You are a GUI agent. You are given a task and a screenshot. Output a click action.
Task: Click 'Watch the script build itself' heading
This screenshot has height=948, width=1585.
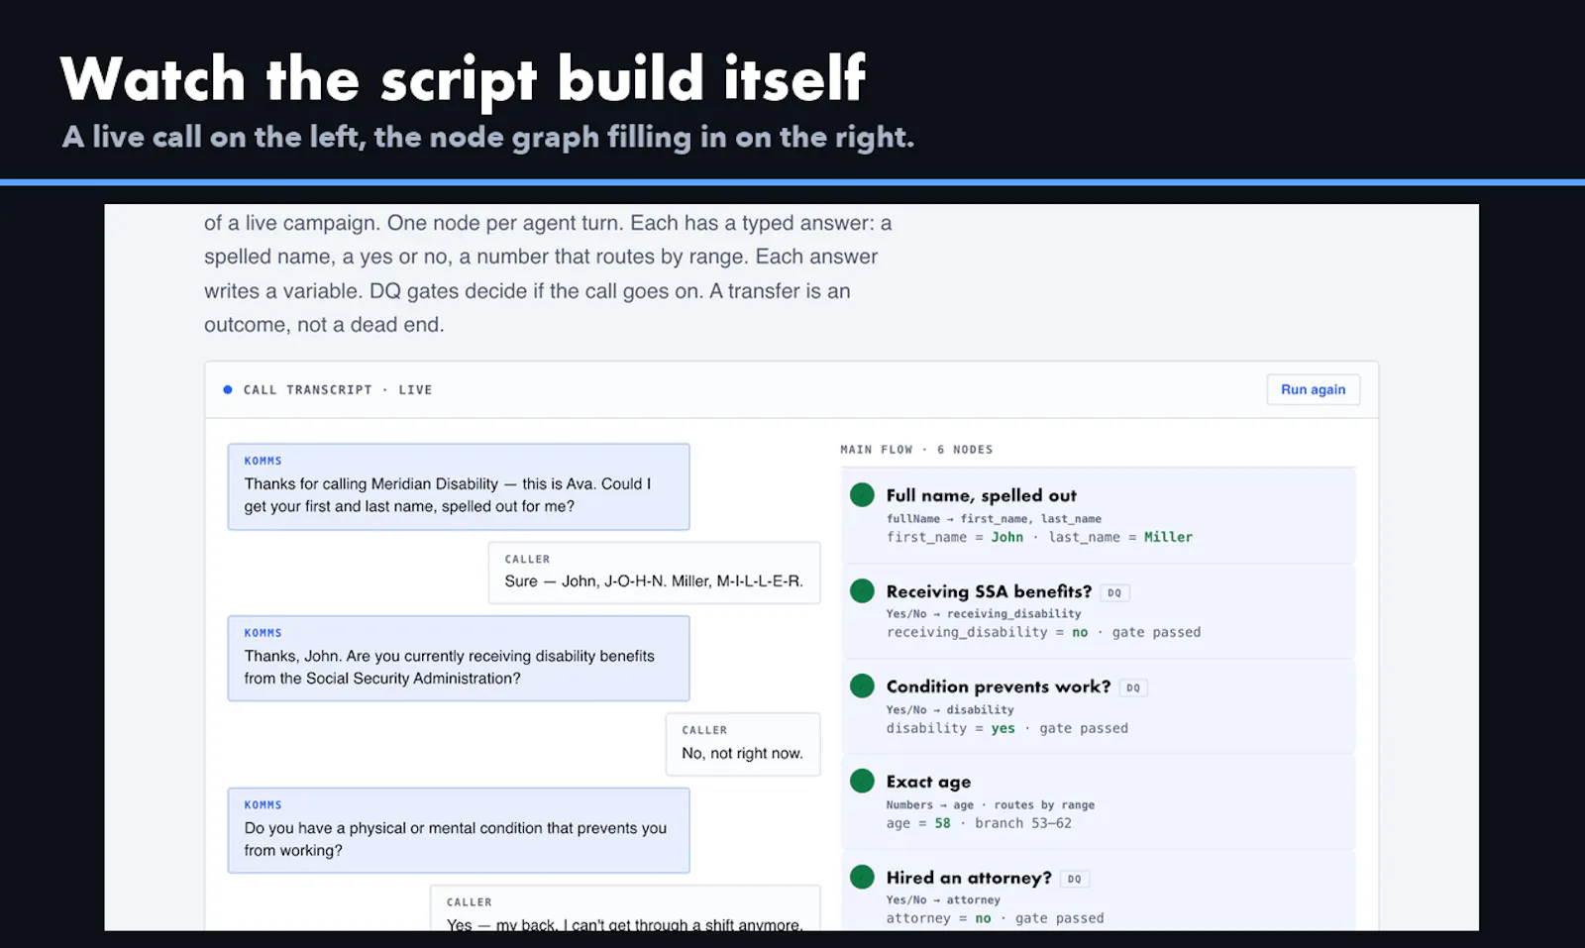[463, 79]
